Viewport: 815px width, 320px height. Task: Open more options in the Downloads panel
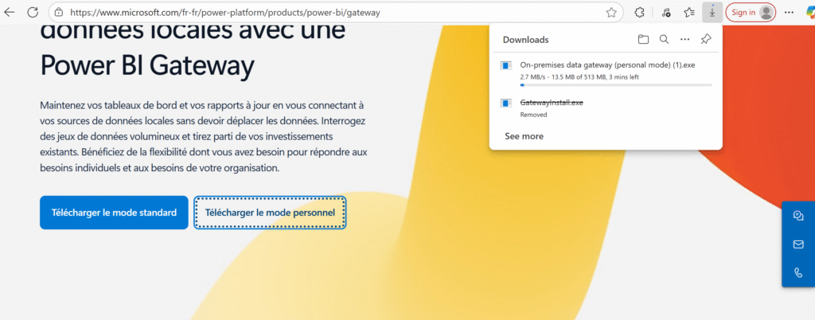coord(685,40)
